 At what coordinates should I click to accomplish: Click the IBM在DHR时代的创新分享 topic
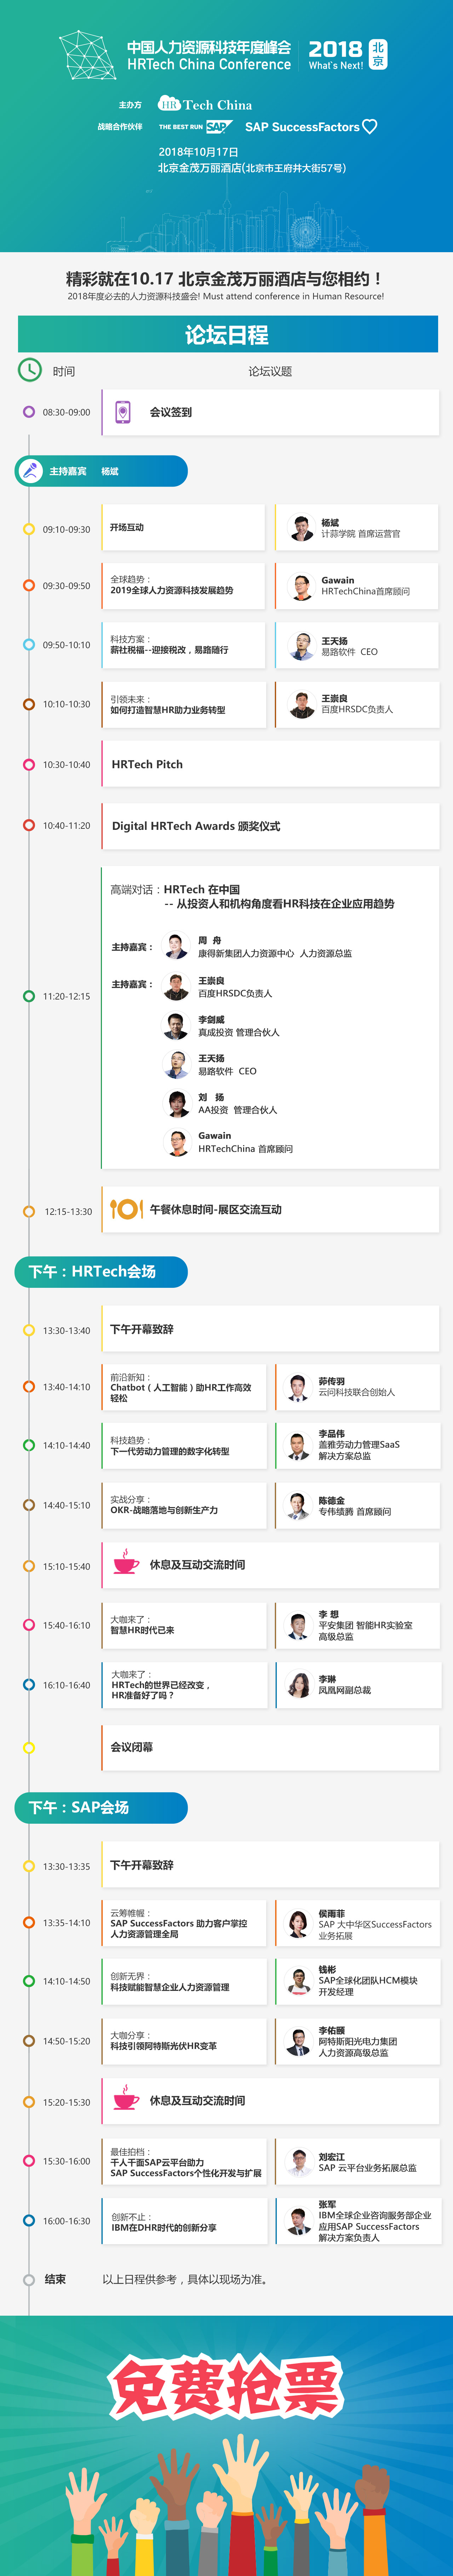coord(164,2227)
